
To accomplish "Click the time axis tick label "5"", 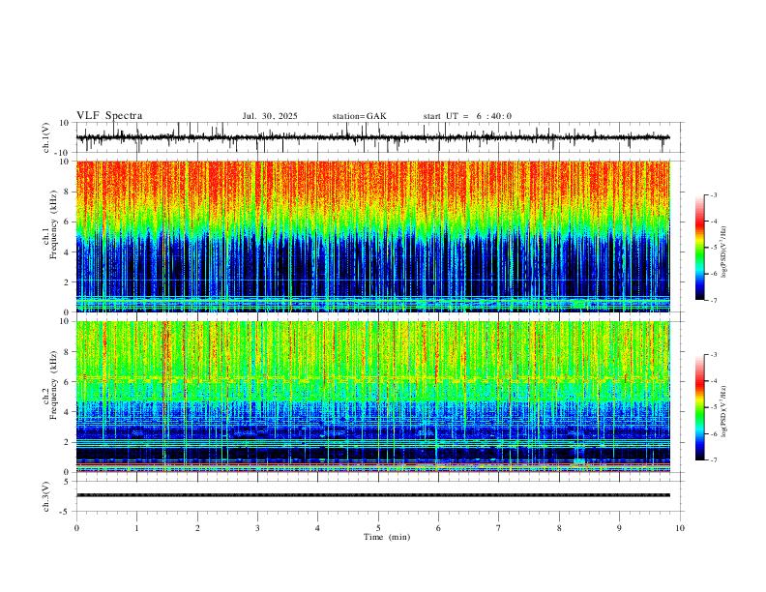I will (x=378, y=528).
